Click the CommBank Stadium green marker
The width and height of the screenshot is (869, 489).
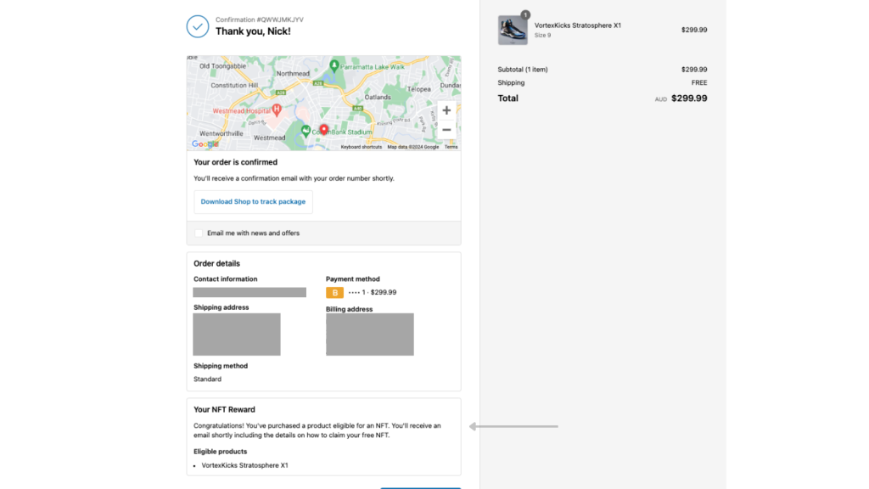point(306,132)
